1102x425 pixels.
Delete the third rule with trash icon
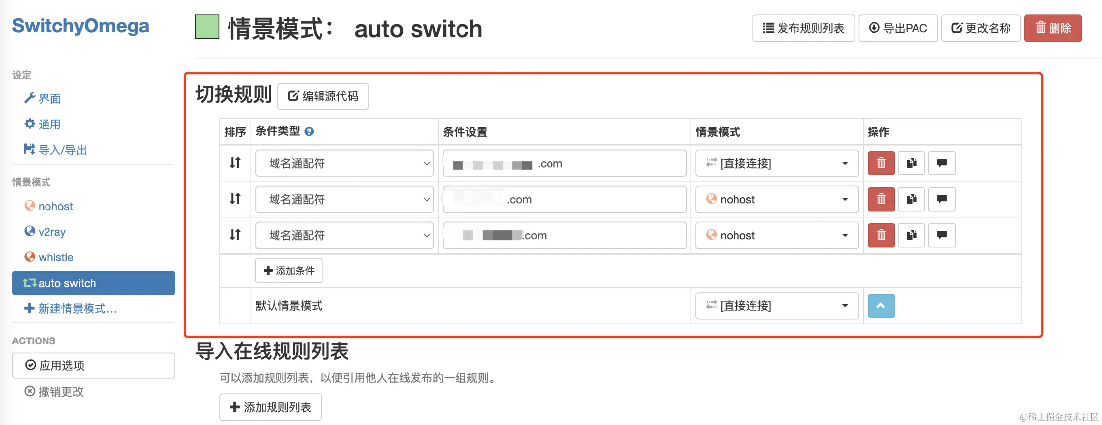(x=881, y=235)
